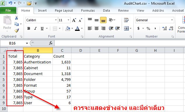Apply Accounting dollar number format

click(138, 28)
